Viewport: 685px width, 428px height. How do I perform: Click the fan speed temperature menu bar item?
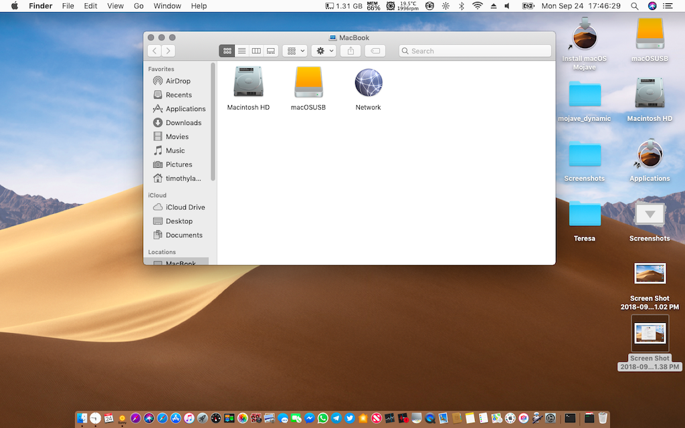click(402, 5)
